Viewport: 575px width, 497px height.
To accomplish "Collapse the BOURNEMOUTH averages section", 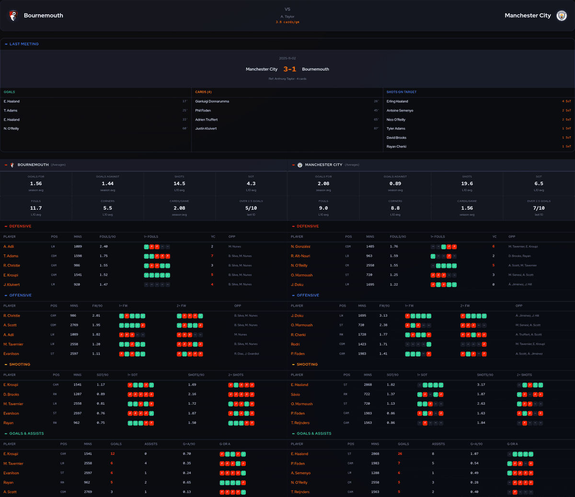I will point(6,165).
